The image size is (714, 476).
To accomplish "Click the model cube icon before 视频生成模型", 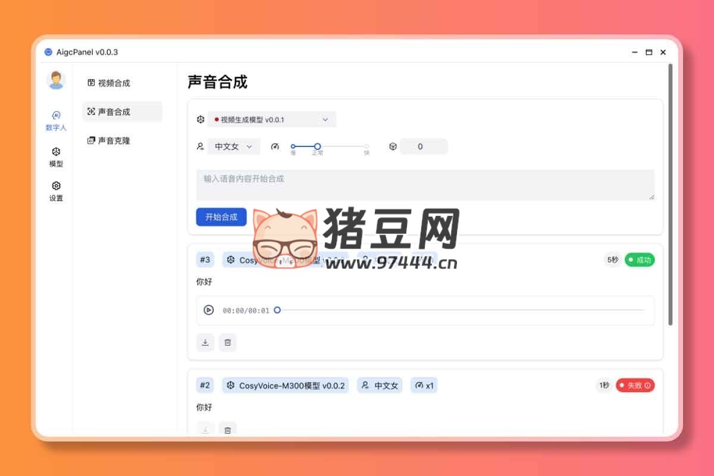I will coord(201,119).
